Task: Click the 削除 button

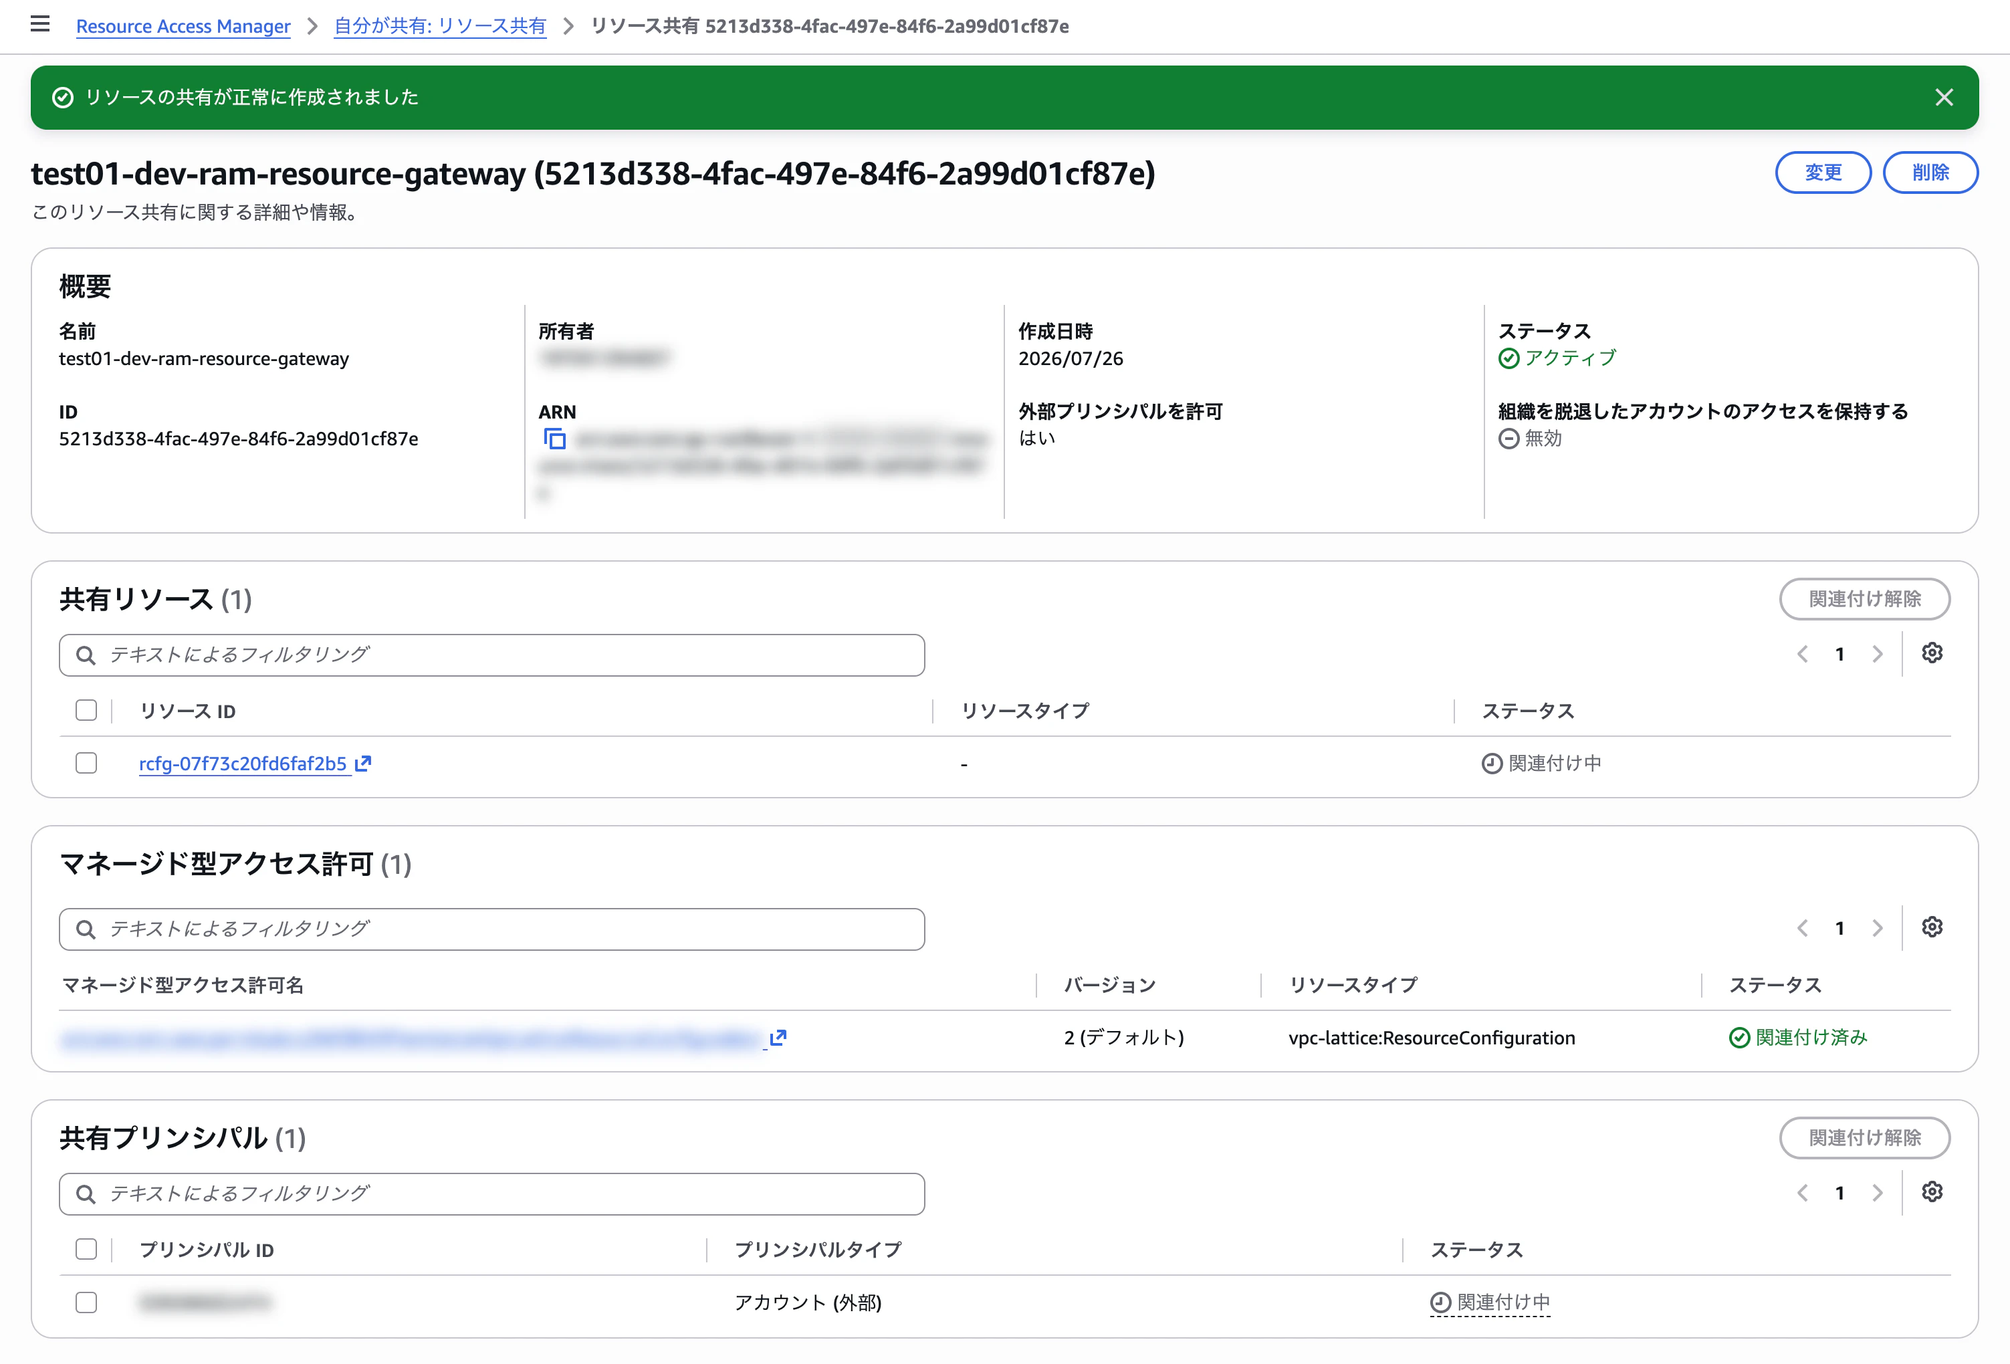Action: [1930, 172]
